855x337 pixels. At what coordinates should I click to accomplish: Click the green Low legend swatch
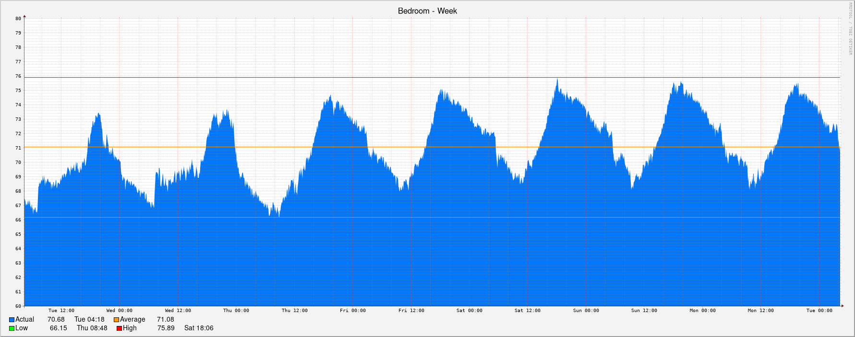click(x=12, y=328)
